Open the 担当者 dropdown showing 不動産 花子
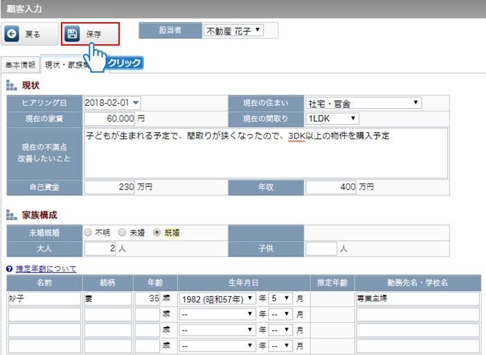Screen dimensions: 486x355 (233, 30)
